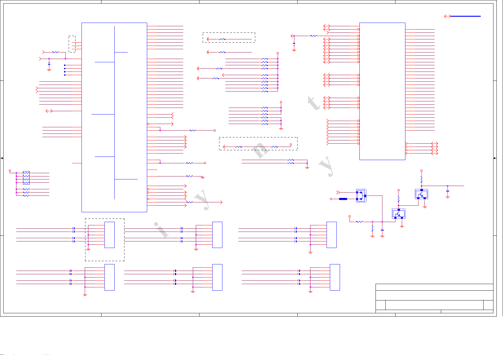Select the upper transistor nearest the output capacitor
This screenshot has height=355, width=503.
point(422,194)
